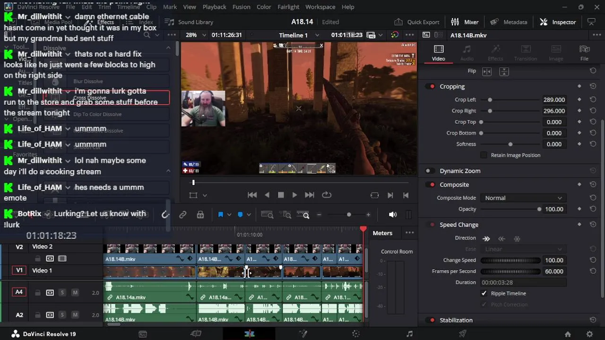Screen dimensions: 605x340
Task: Click the Quick Export button
Action: coord(416,22)
